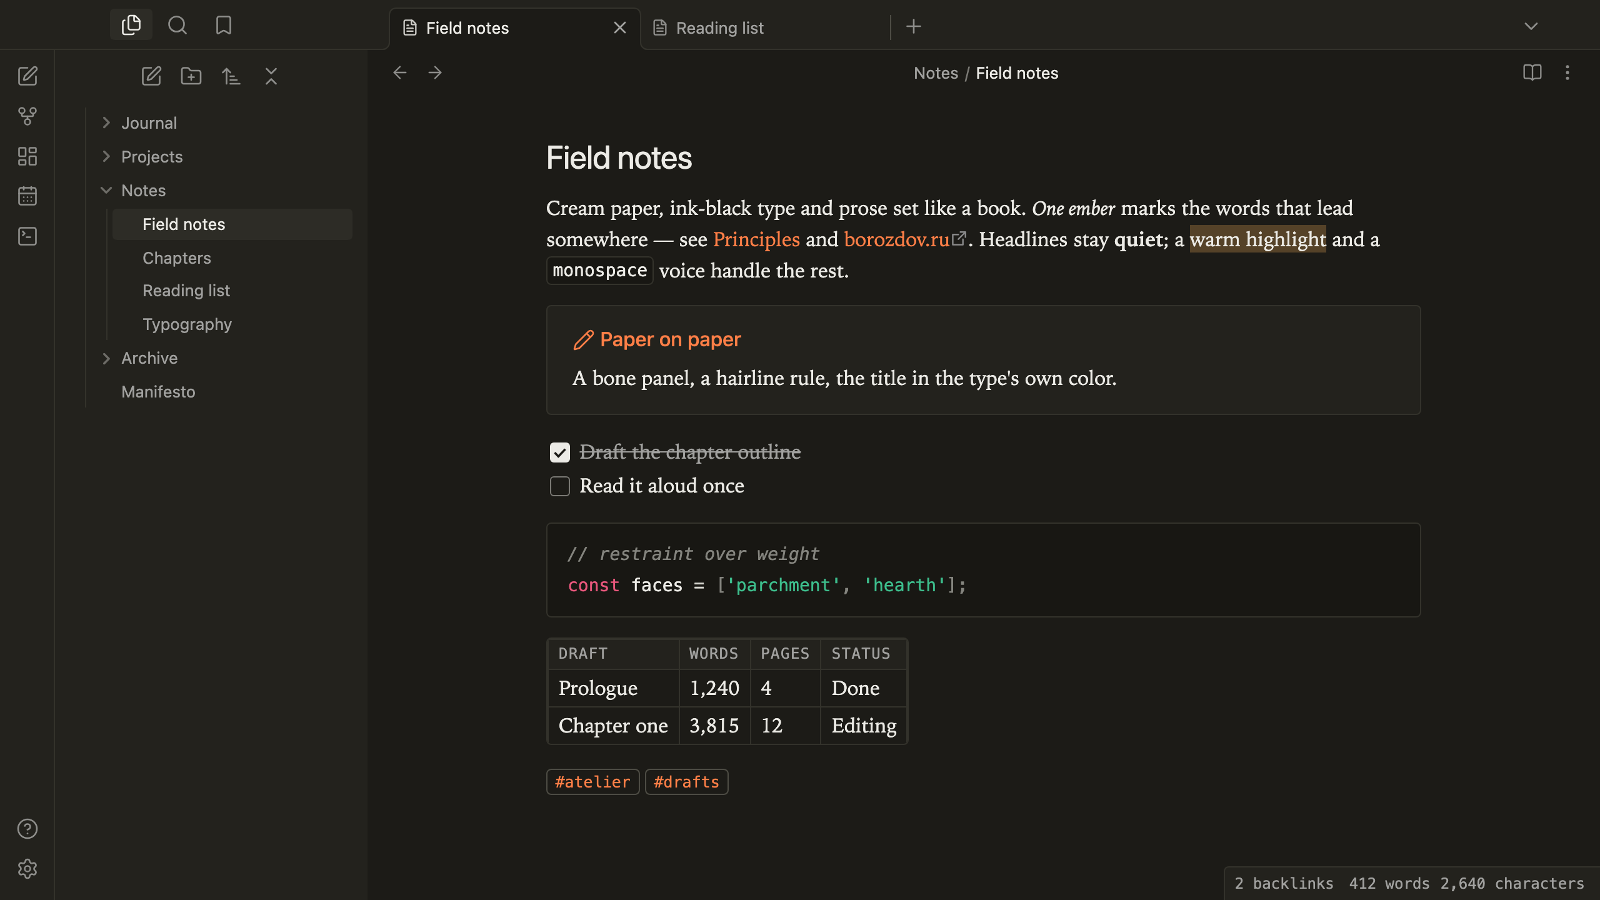
Task: Collapse all folders icon in explorer
Action: [271, 76]
